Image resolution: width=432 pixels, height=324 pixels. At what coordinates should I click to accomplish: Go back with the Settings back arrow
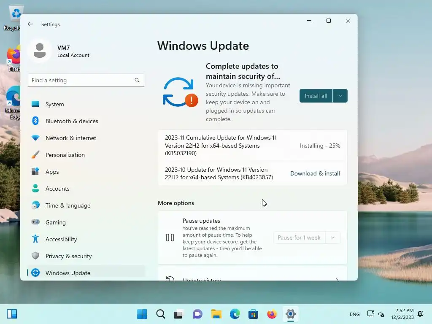pyautogui.click(x=30, y=24)
